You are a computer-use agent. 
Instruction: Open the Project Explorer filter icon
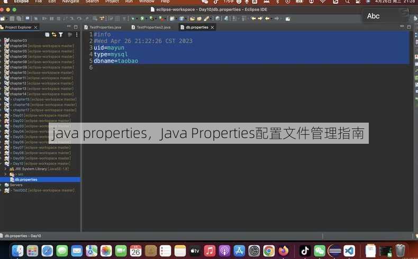pos(61,34)
